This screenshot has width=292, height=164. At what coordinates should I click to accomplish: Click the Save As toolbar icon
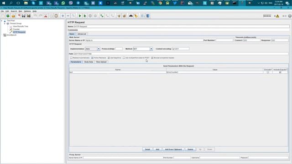[x=29, y=16]
